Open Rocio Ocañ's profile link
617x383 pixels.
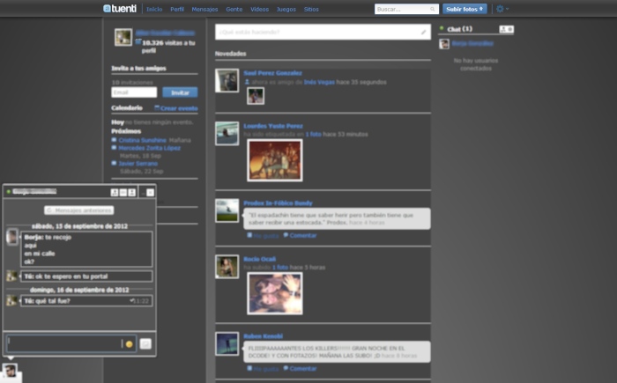(x=259, y=259)
